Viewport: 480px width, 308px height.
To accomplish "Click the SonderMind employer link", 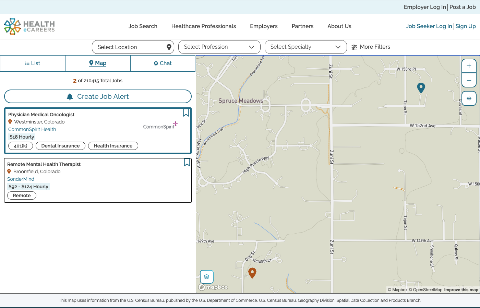I will pyautogui.click(x=21, y=179).
